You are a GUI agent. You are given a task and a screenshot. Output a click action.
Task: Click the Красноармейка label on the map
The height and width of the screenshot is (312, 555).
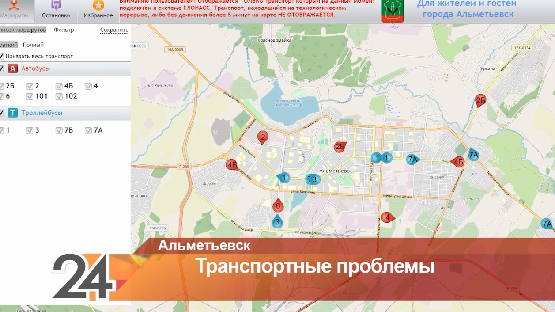pos(275,40)
